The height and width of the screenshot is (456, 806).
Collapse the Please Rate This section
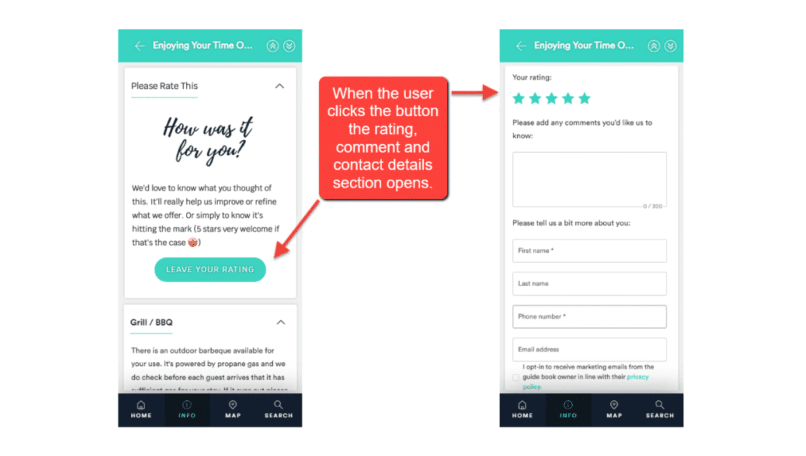[x=279, y=86]
